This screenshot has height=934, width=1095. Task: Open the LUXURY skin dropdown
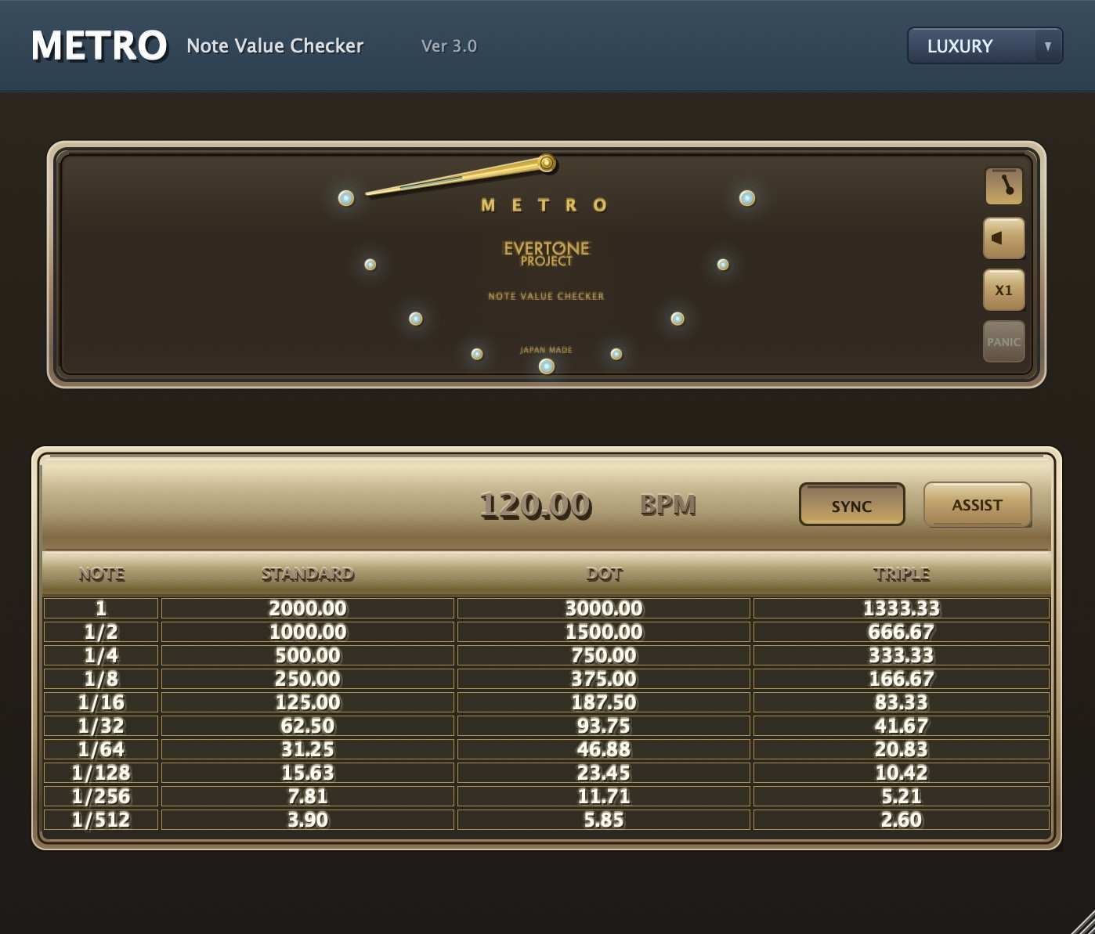(971, 45)
